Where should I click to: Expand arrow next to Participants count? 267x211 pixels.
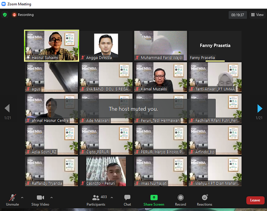point(112,198)
